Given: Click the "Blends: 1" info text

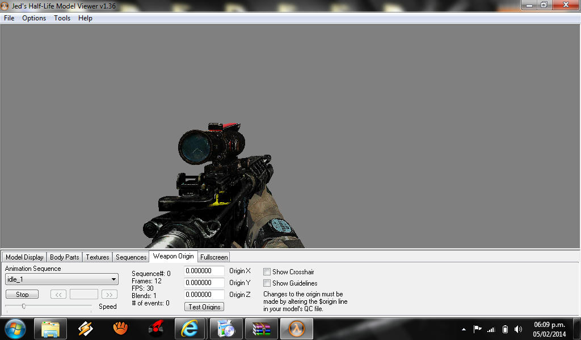Looking at the screenshot, I should [x=144, y=296].
